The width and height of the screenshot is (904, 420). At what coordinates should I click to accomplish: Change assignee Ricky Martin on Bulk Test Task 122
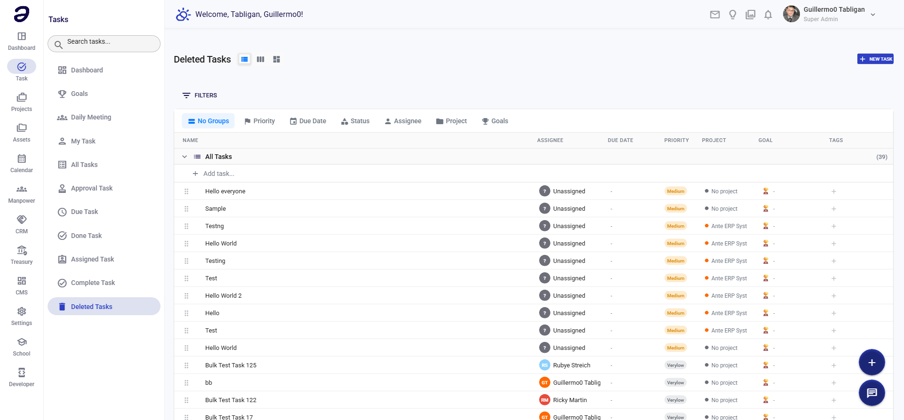[x=563, y=400]
